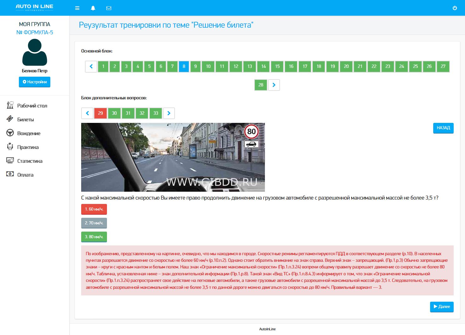Open question 5 in main block
This screenshot has width=465, height=335.
[x=149, y=67]
